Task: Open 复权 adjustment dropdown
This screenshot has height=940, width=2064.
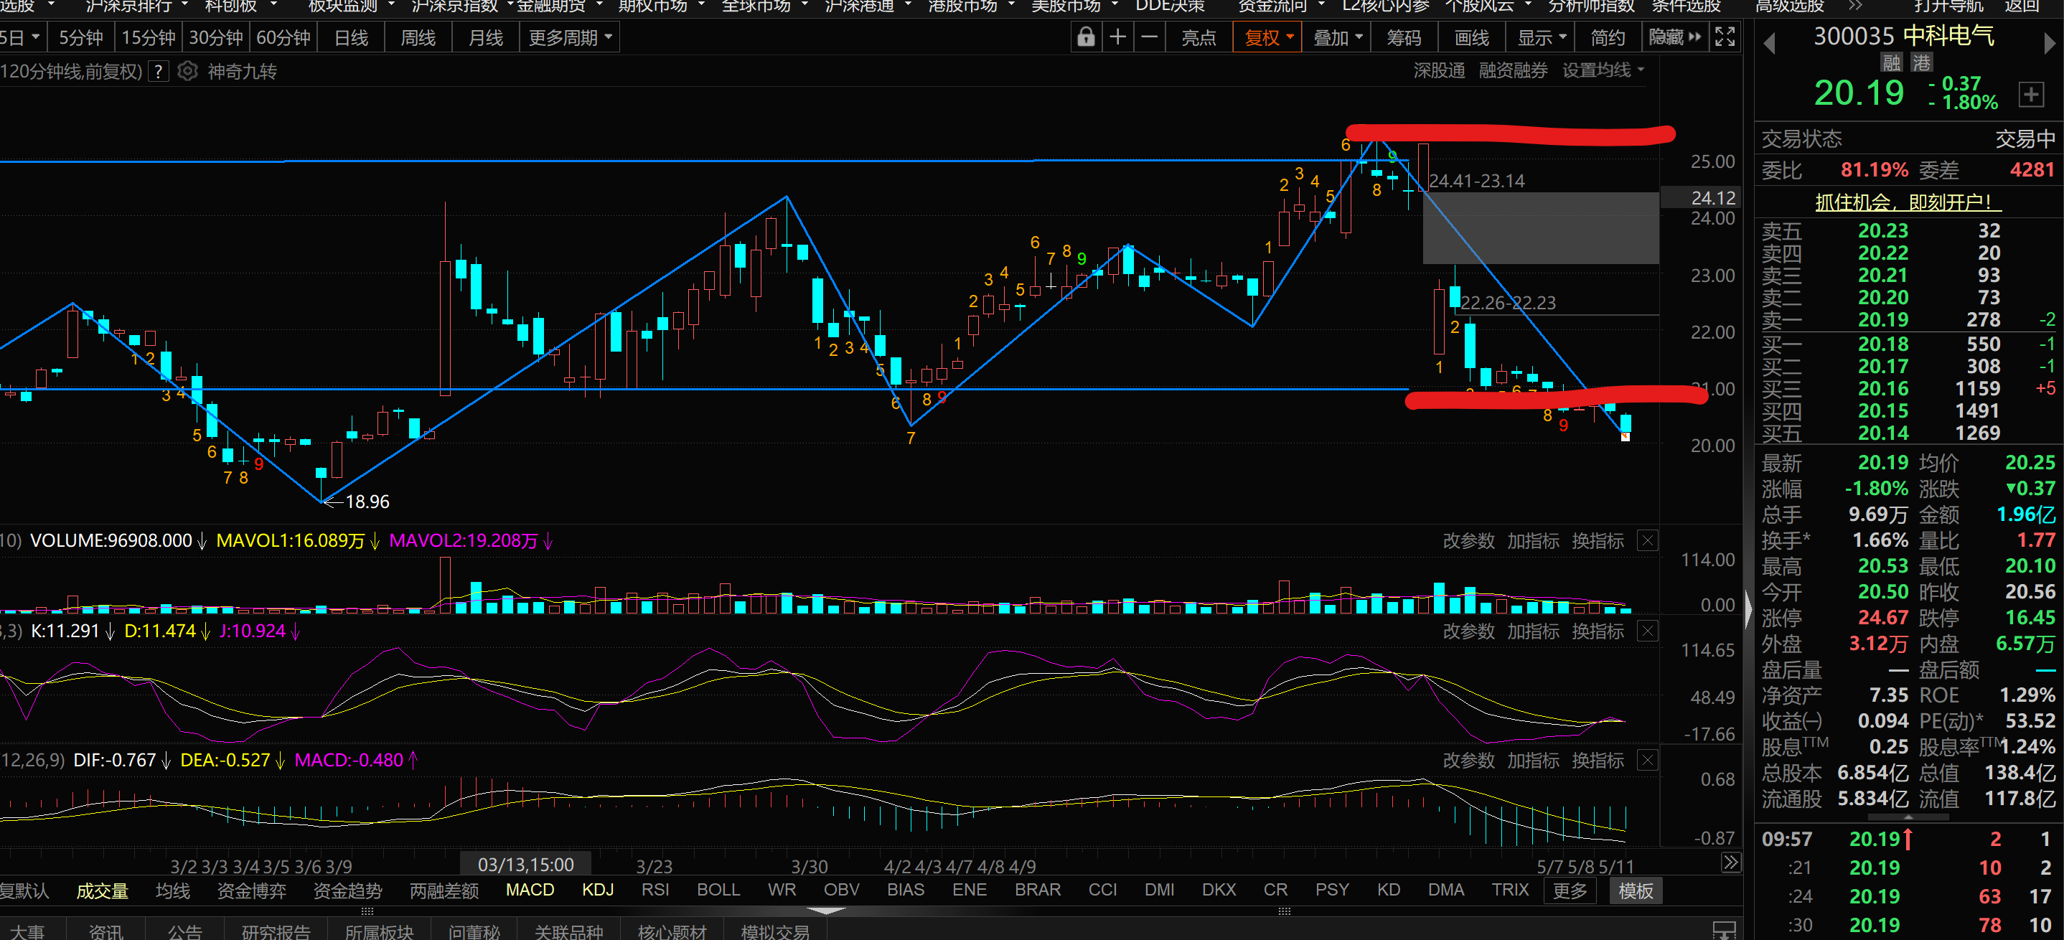Action: point(1267,37)
